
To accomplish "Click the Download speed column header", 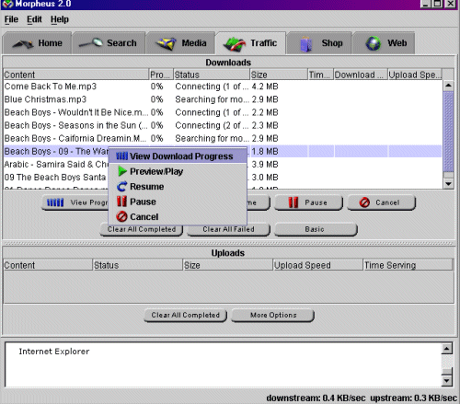I will (361, 75).
